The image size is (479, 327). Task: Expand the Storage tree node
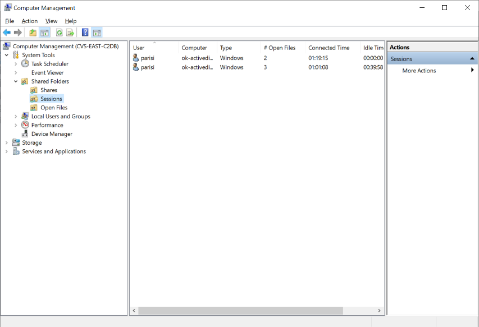7,142
